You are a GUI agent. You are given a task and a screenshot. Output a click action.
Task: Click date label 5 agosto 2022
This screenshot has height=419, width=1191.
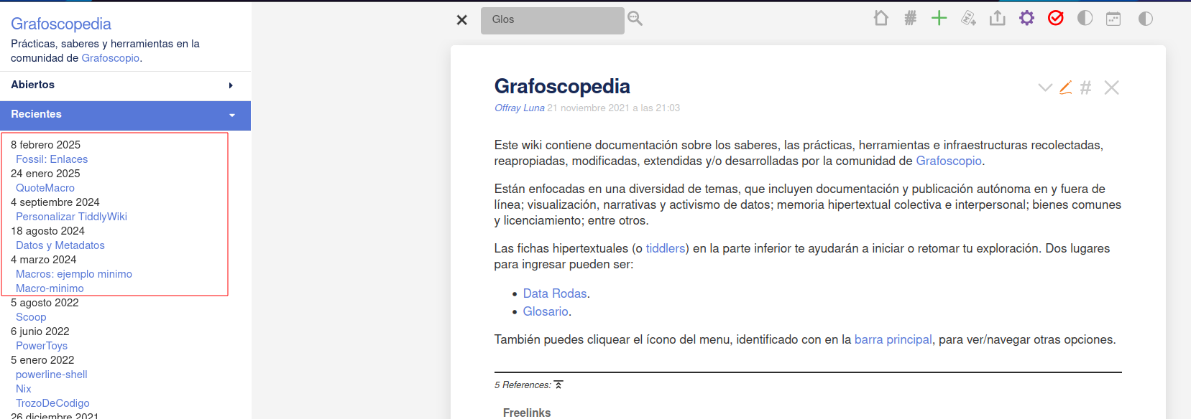click(x=45, y=303)
